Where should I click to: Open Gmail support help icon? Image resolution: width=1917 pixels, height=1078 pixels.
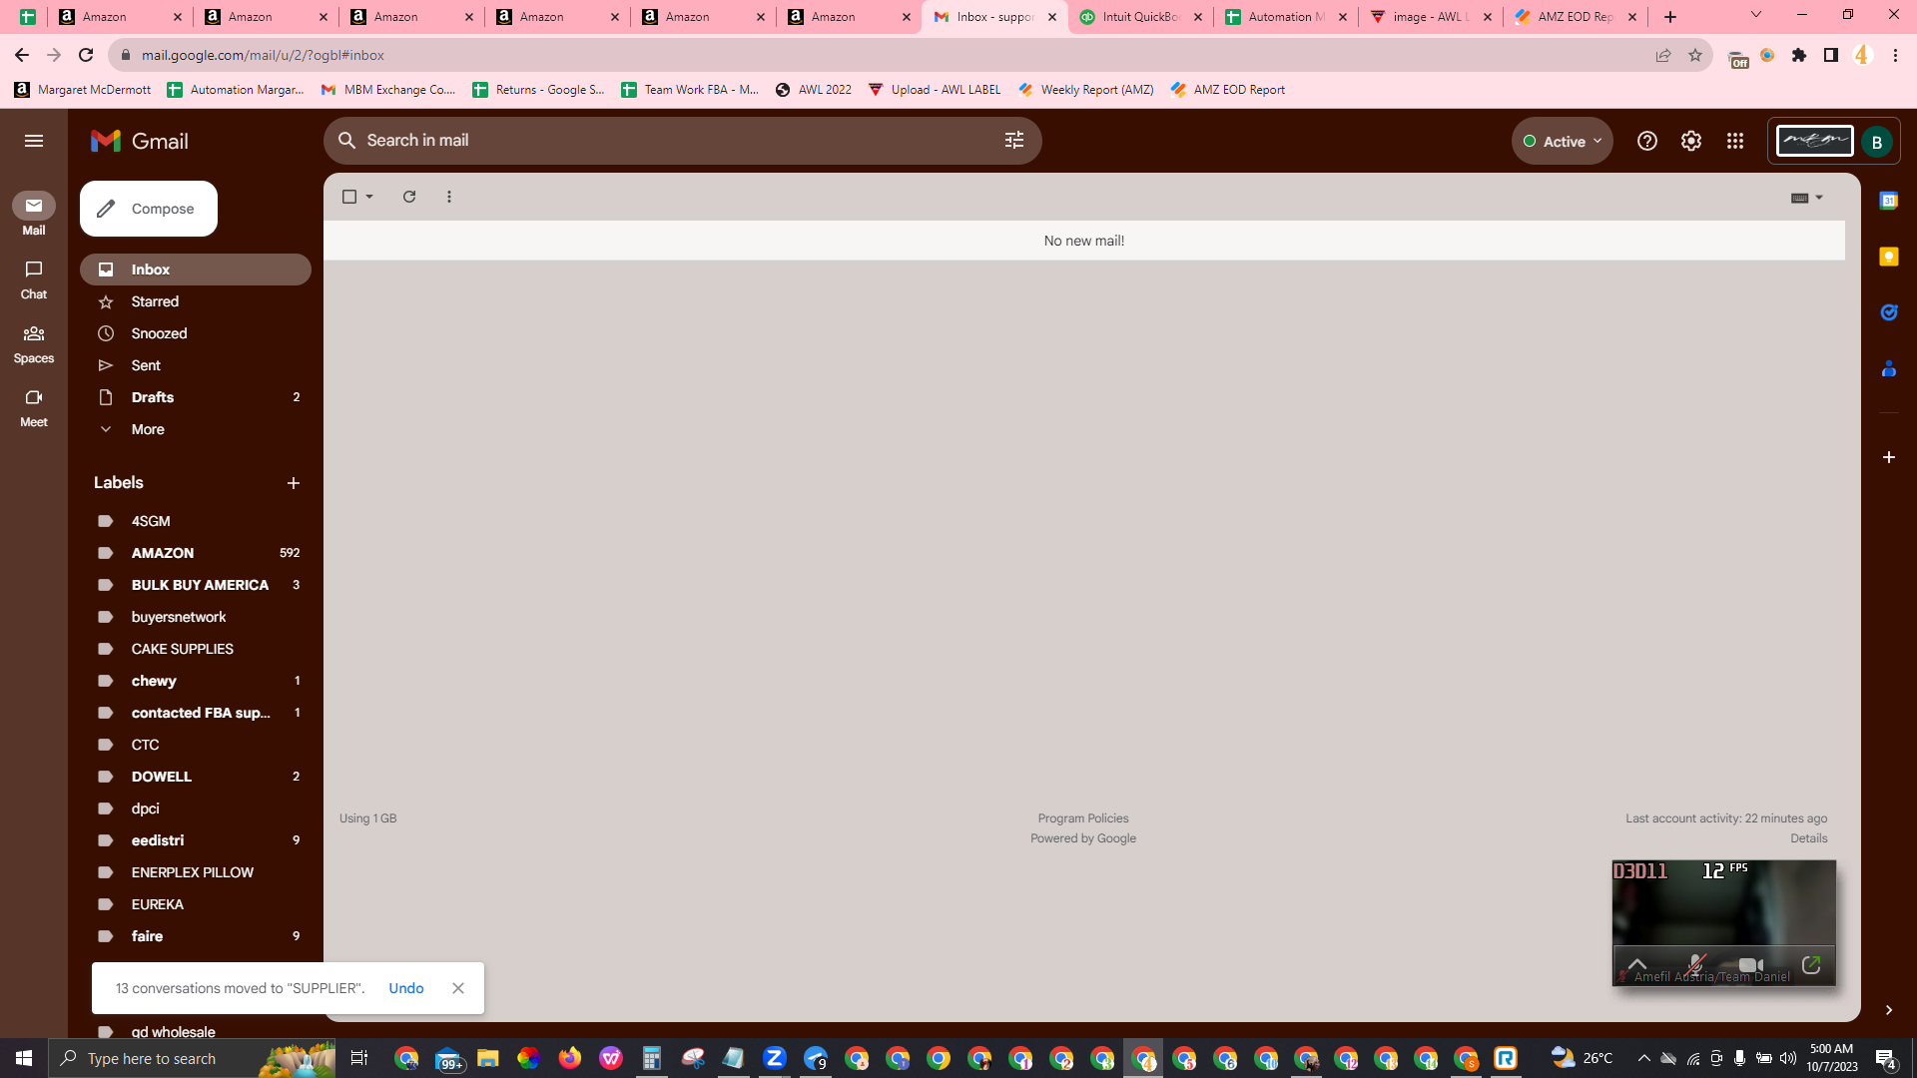pos(1647,141)
